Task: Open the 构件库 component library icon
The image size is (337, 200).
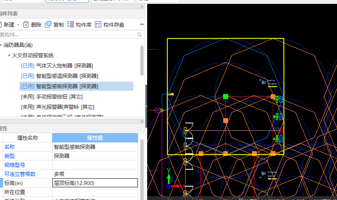Action: click(70, 25)
